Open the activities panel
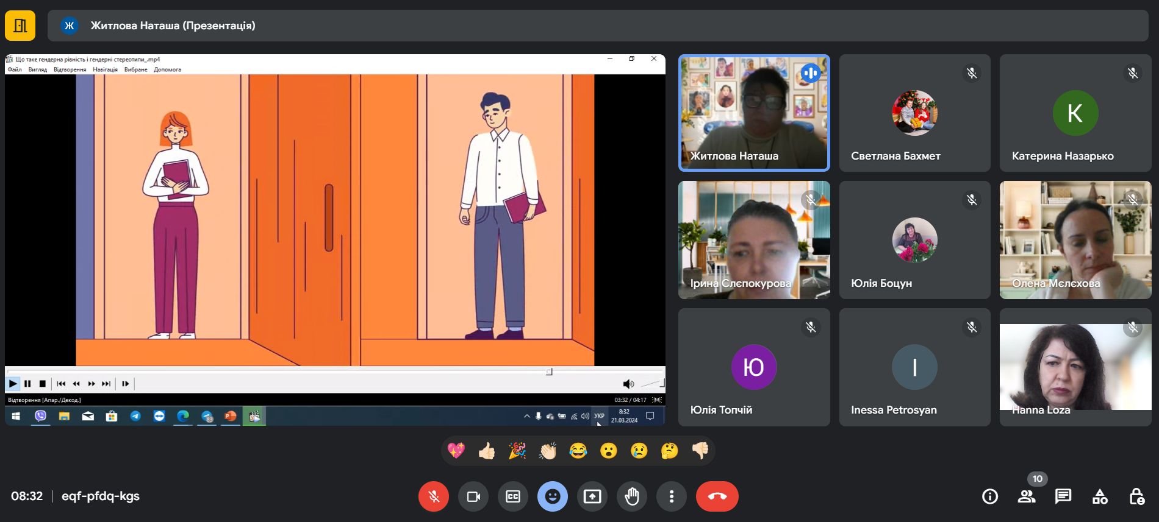Image resolution: width=1159 pixels, height=522 pixels. pos(1100,496)
